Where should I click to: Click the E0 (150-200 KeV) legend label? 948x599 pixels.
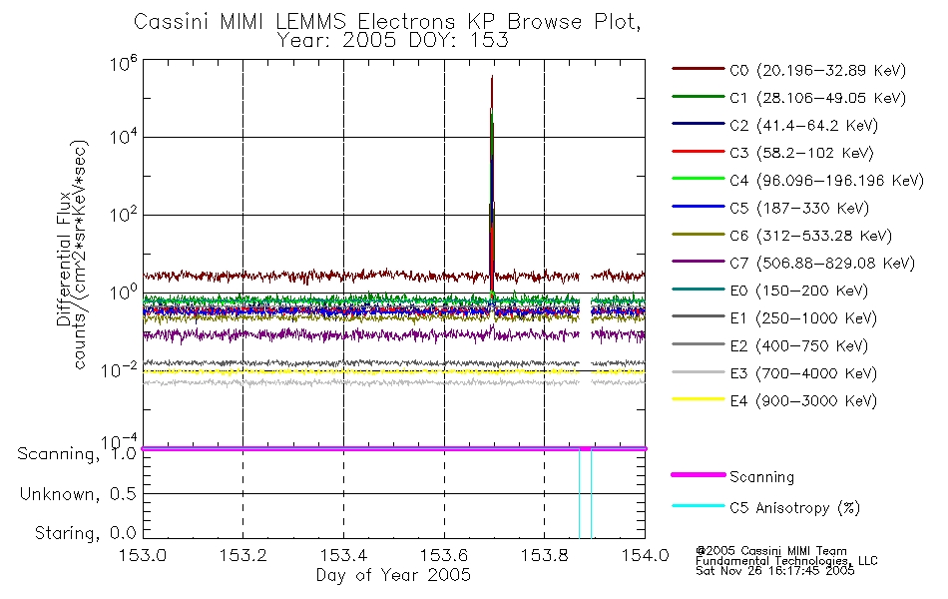[x=798, y=292]
